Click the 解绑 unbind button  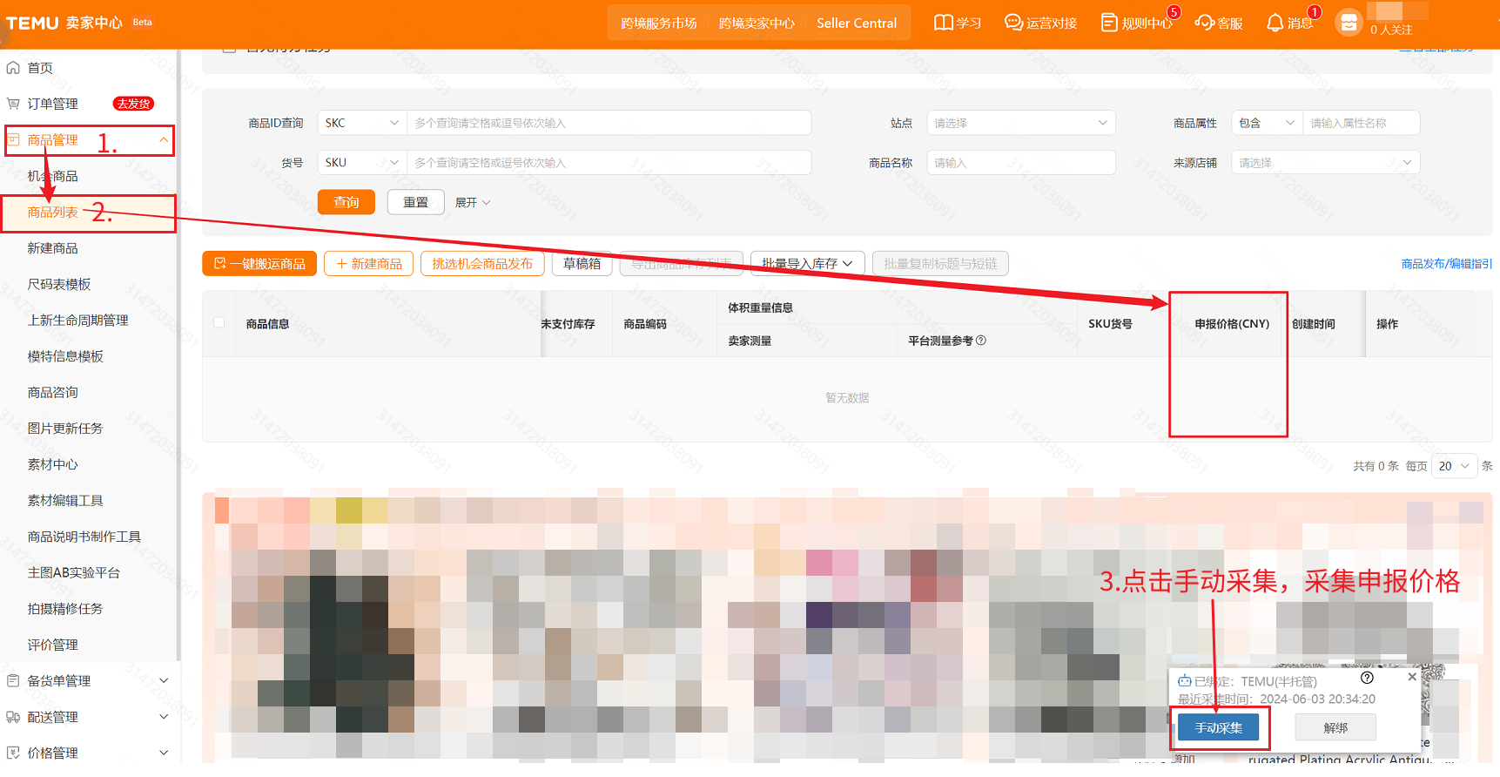(x=1335, y=727)
